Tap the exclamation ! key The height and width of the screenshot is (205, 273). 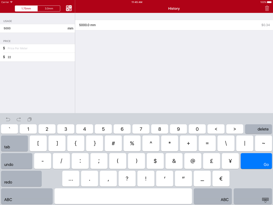point(146,179)
